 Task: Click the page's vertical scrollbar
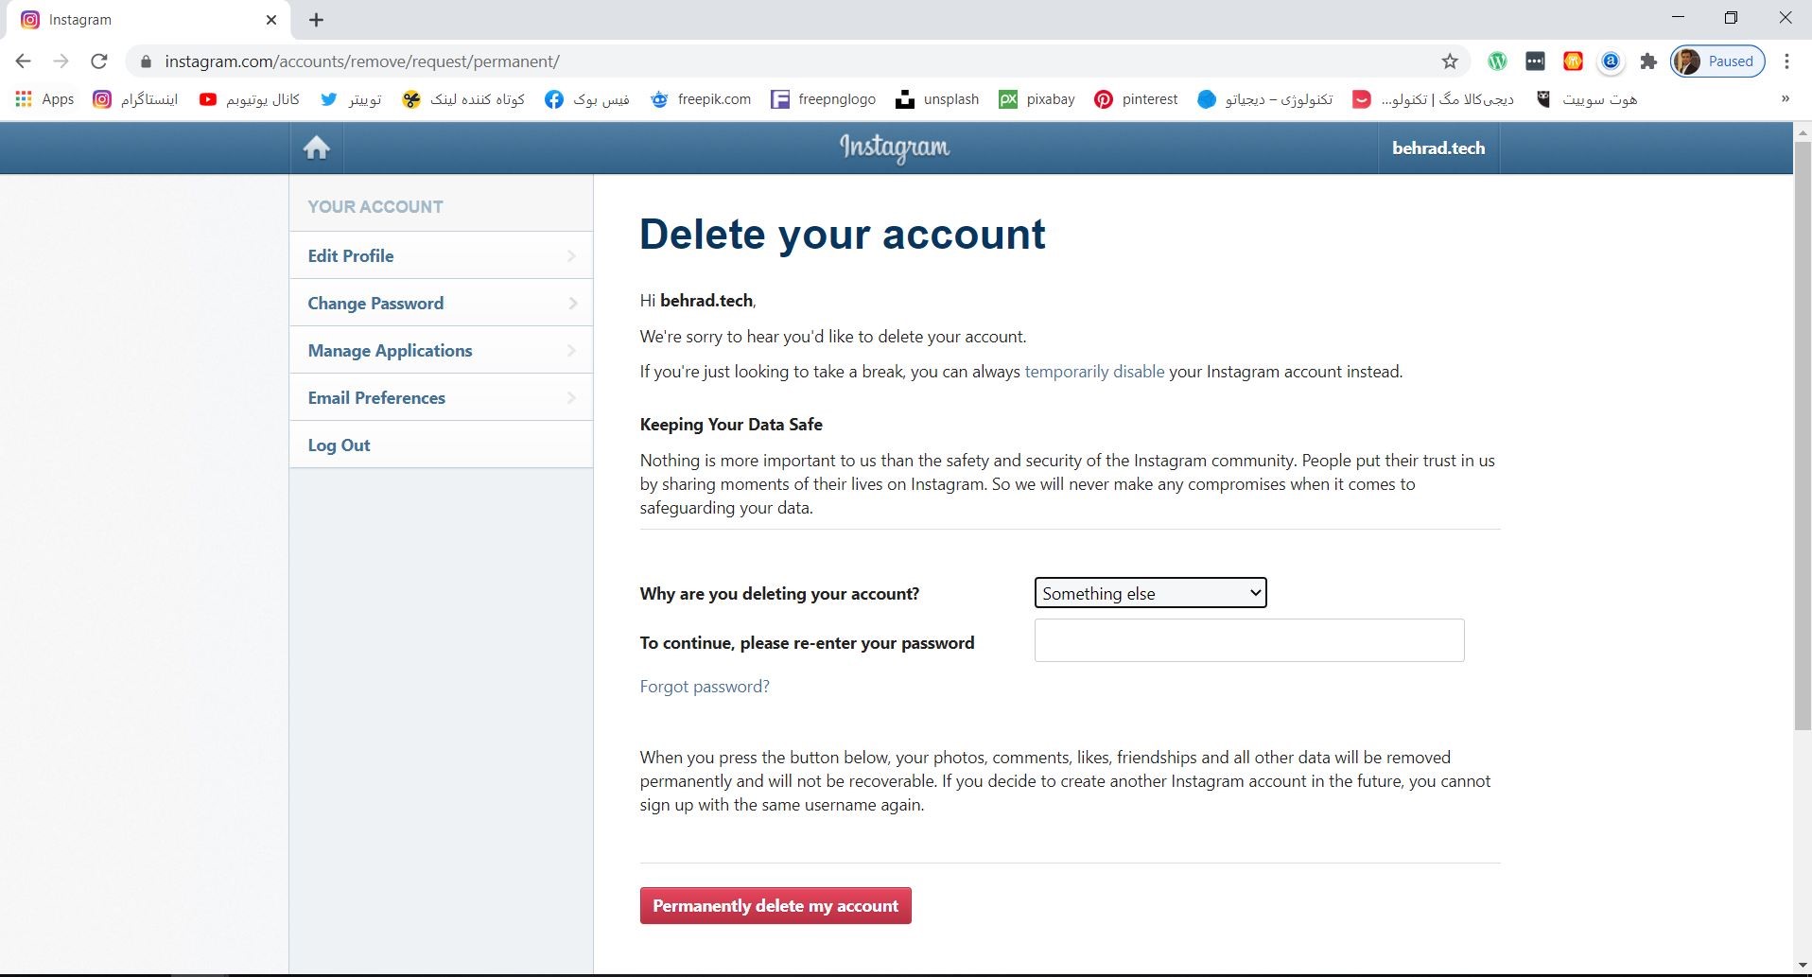(1803, 435)
